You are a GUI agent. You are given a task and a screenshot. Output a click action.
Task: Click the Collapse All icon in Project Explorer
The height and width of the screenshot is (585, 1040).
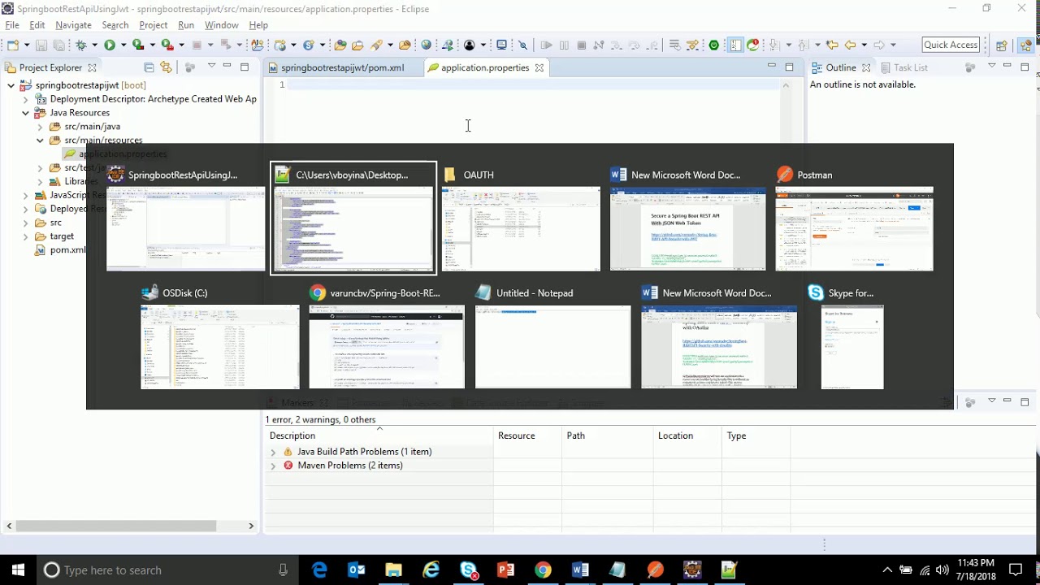tap(149, 67)
